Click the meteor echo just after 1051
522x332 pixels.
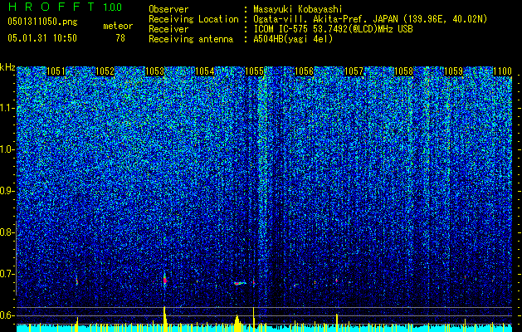77,281
